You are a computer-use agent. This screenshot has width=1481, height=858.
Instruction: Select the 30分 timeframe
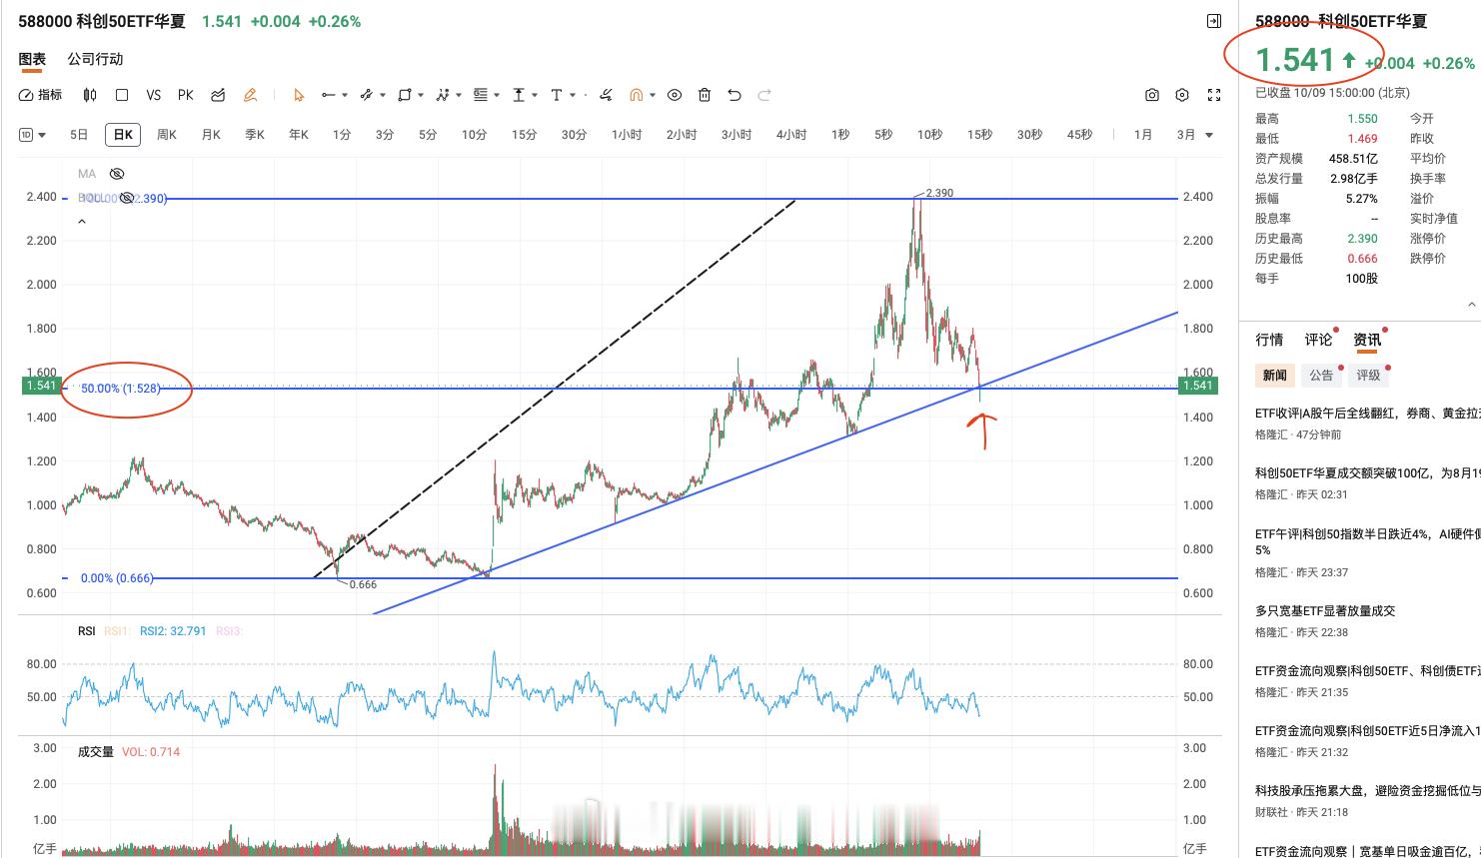[574, 135]
